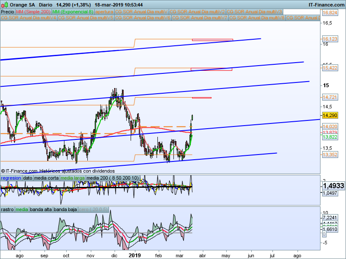The width and height of the screenshot is (346, 259).
Task: Click the CG SOR Anual Dia multiV5 label
Action: click(x=86, y=18)
